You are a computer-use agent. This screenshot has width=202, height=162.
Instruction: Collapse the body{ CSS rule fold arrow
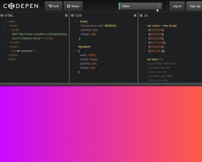point(77,21)
